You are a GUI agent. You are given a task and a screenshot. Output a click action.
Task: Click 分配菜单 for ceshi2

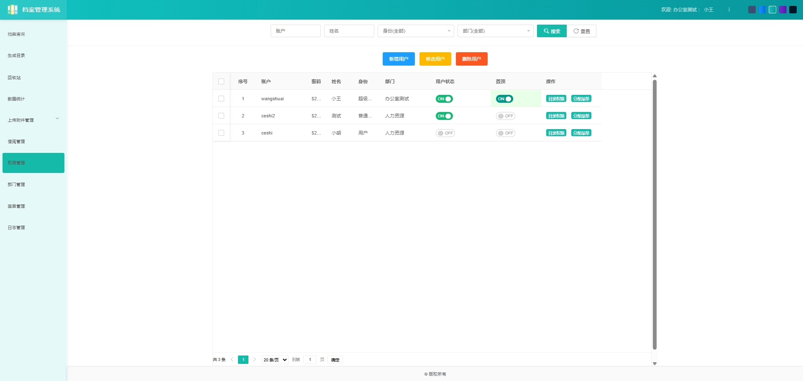(x=581, y=116)
